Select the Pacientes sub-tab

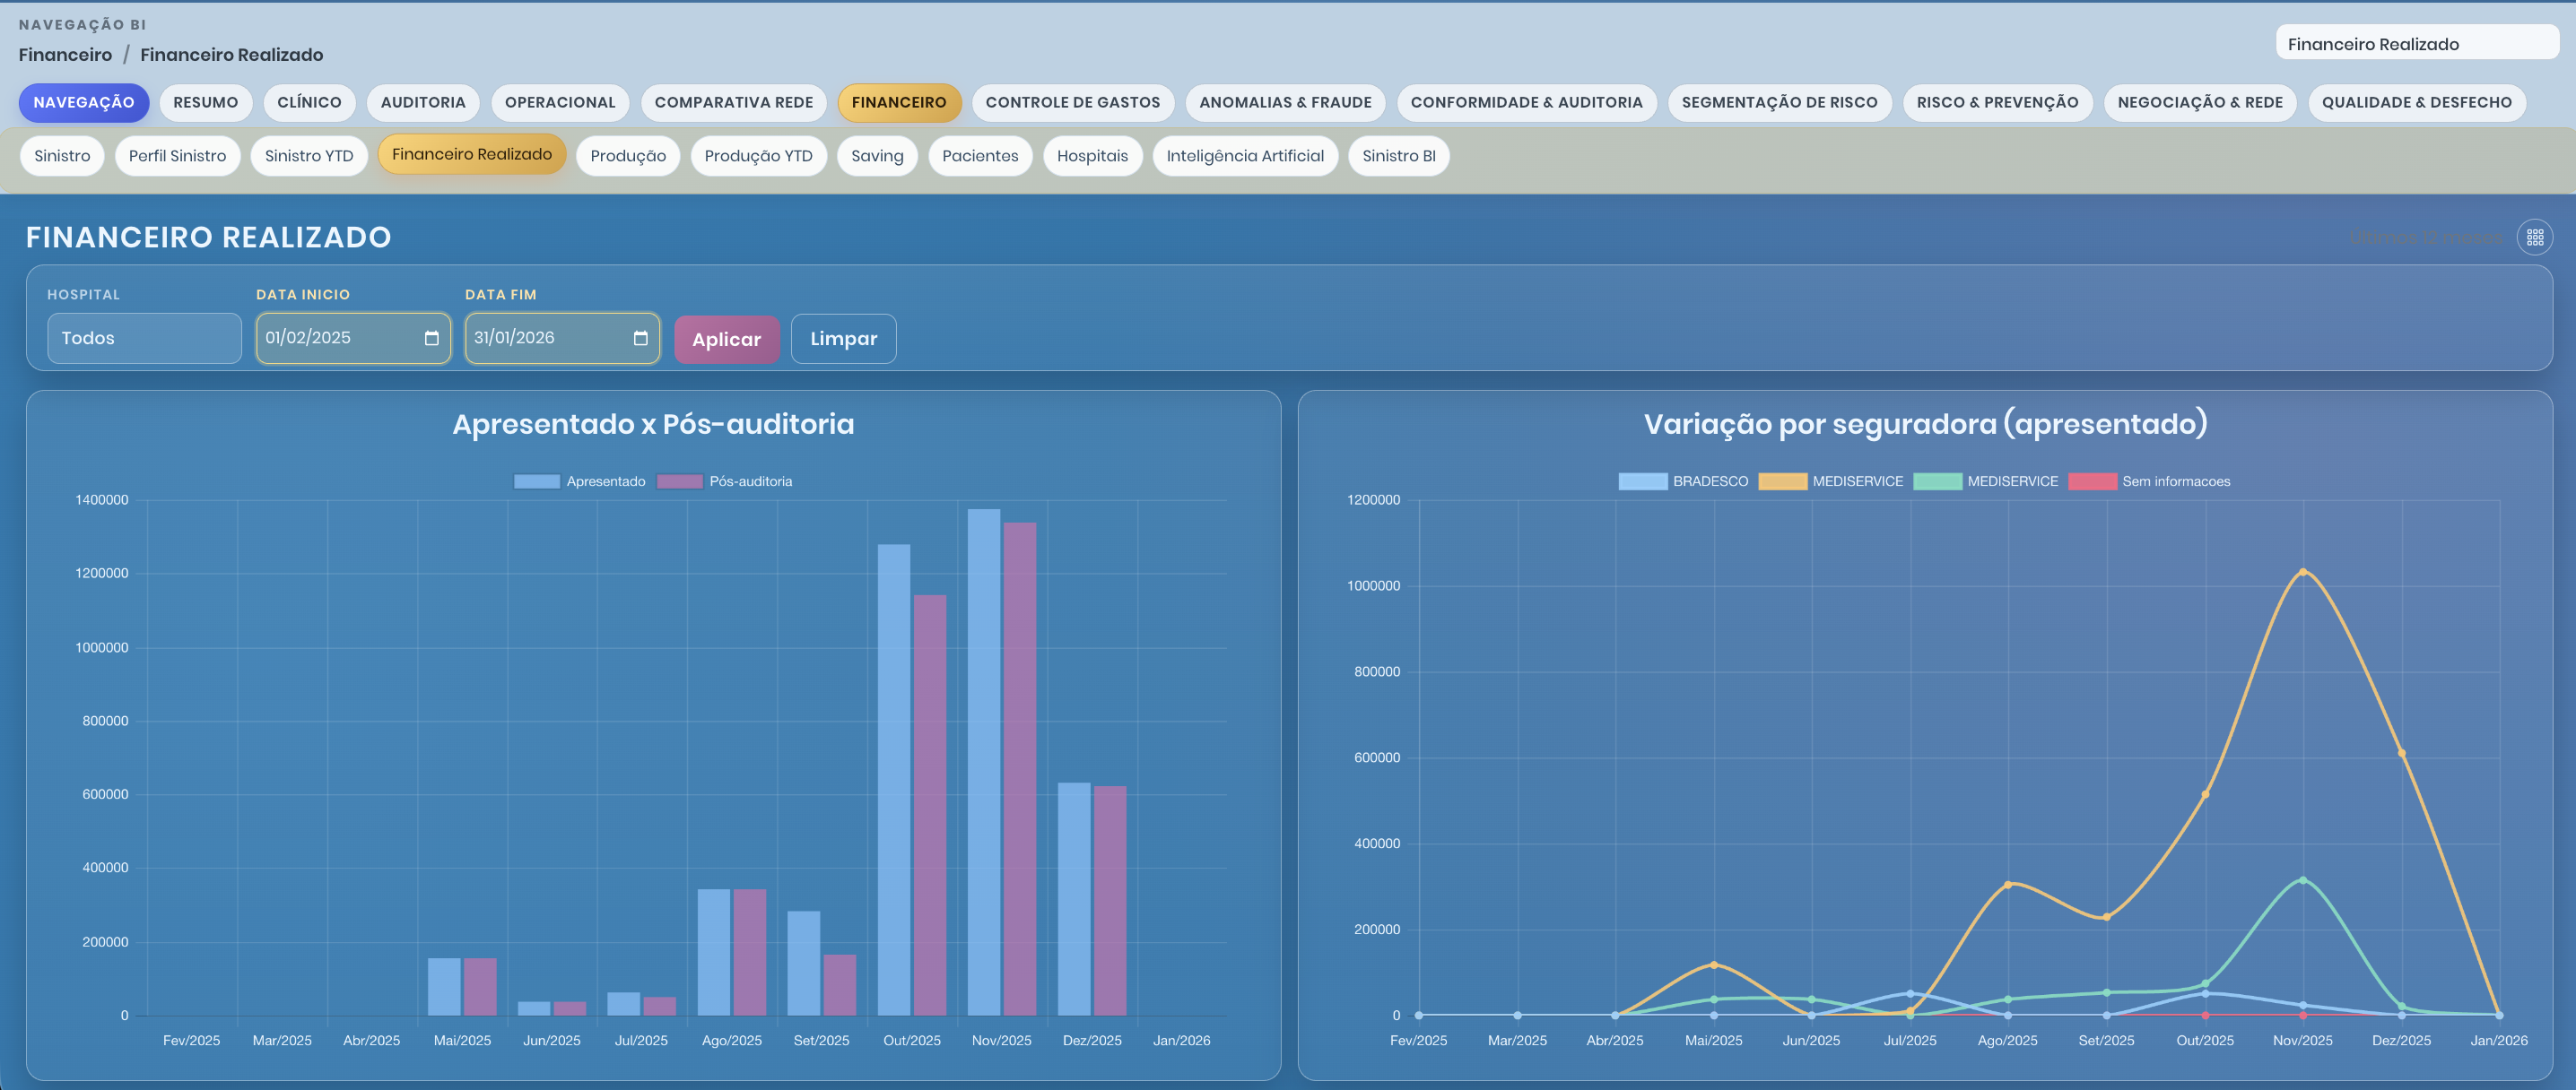tap(980, 155)
